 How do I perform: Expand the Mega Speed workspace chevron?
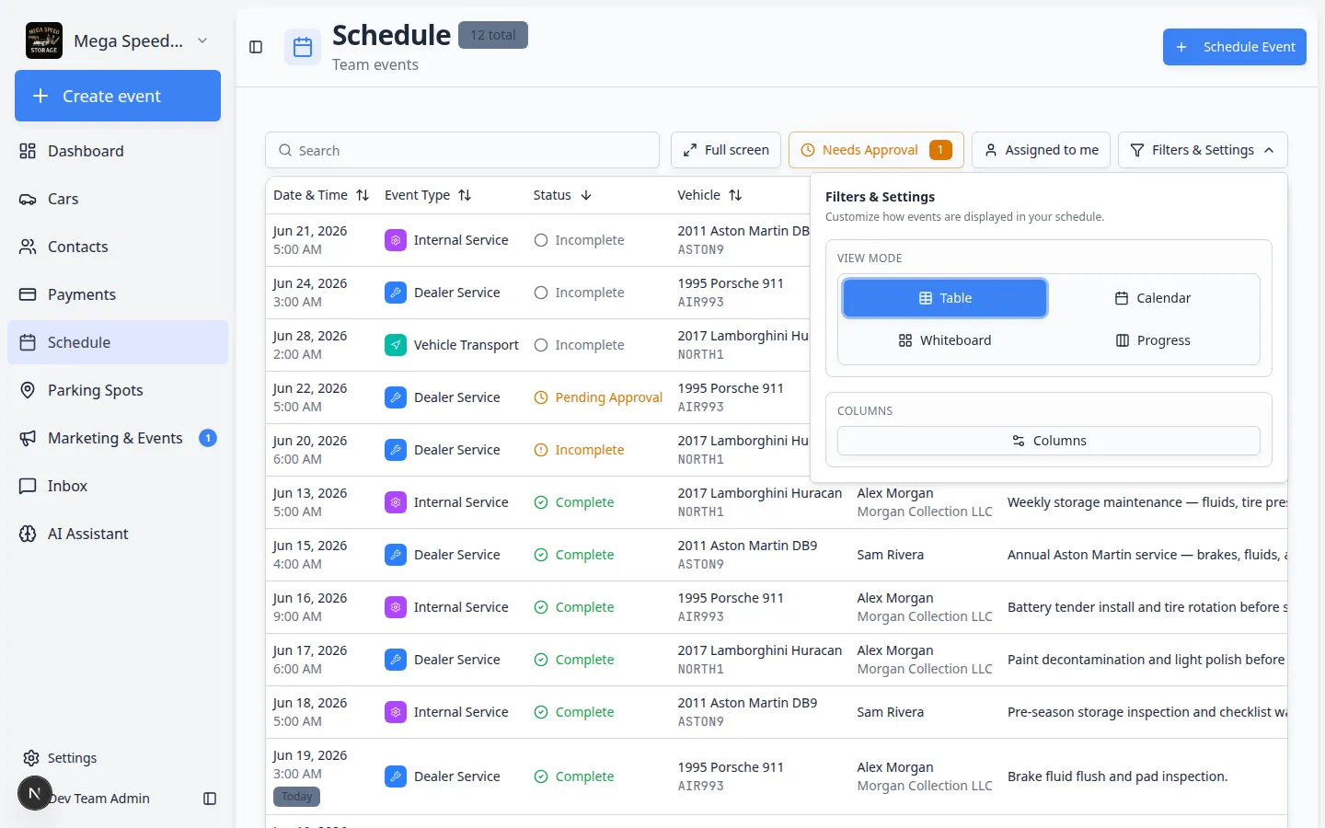tap(202, 40)
